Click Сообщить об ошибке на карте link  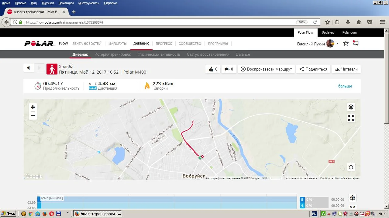click(x=339, y=178)
